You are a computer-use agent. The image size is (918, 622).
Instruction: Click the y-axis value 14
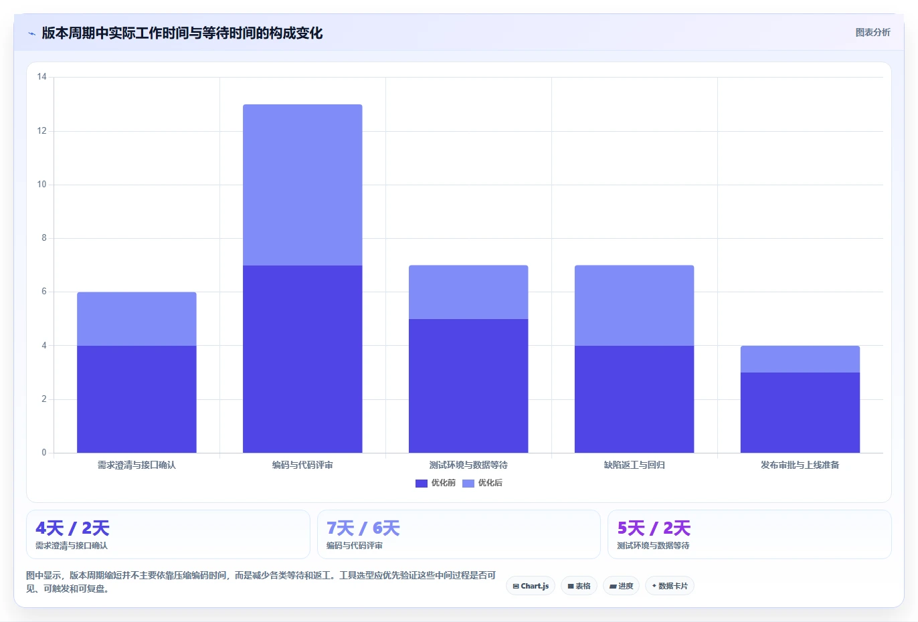[42, 77]
